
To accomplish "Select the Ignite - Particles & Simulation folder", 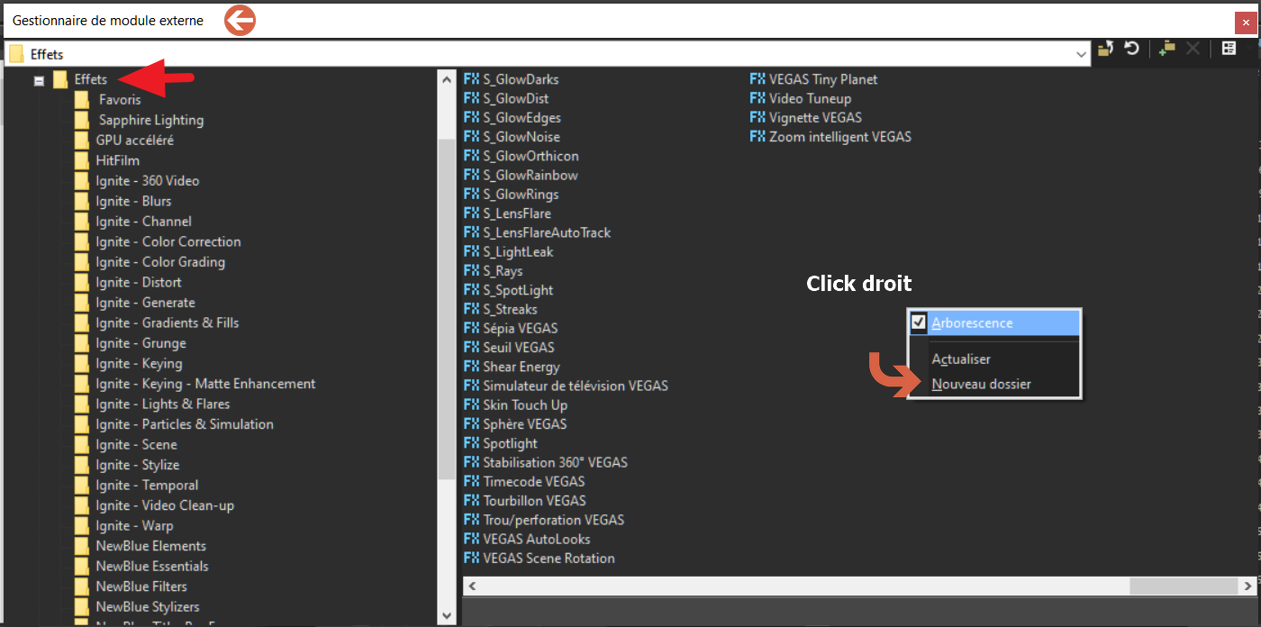I will tap(185, 424).
